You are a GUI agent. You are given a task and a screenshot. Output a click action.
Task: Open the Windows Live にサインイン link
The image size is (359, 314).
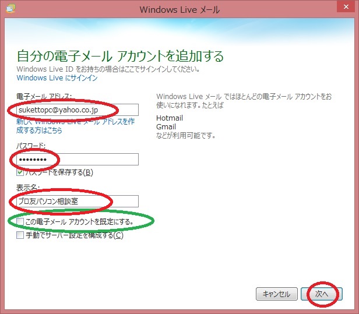tap(57, 78)
